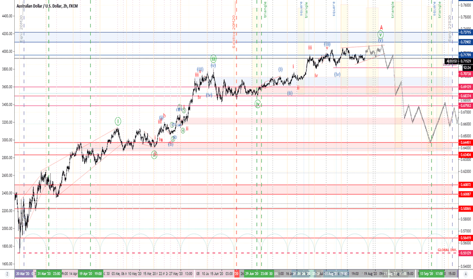473x279 pixels.
Task: Click the 1600.00 left scale value
Action: (x=7, y=264)
